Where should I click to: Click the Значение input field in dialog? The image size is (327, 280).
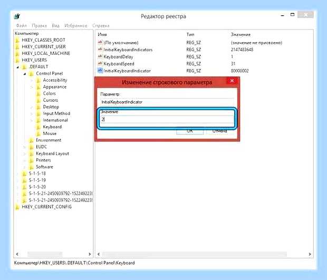click(167, 120)
